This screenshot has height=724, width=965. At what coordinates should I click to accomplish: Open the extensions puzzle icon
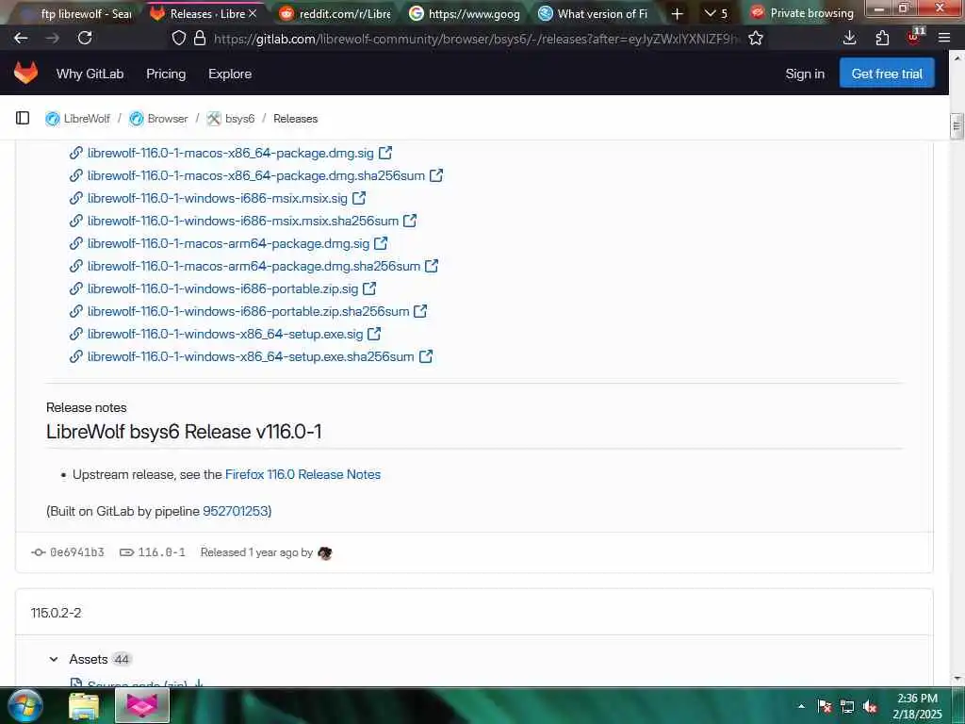pyautogui.click(x=882, y=38)
